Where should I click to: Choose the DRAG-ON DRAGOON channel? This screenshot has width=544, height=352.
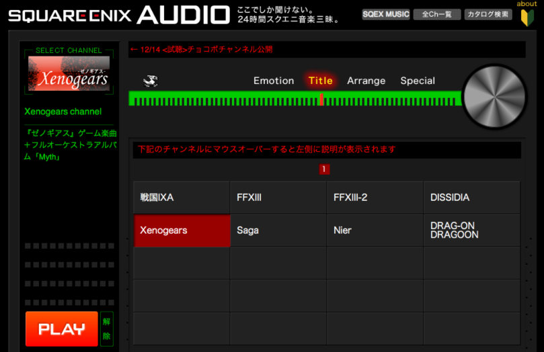coord(472,230)
